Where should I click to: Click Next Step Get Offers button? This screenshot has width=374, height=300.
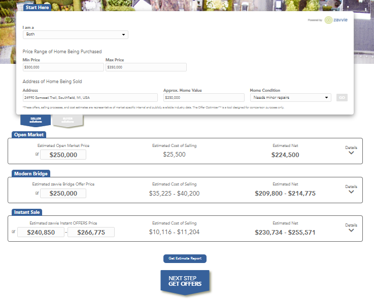pos(185,282)
